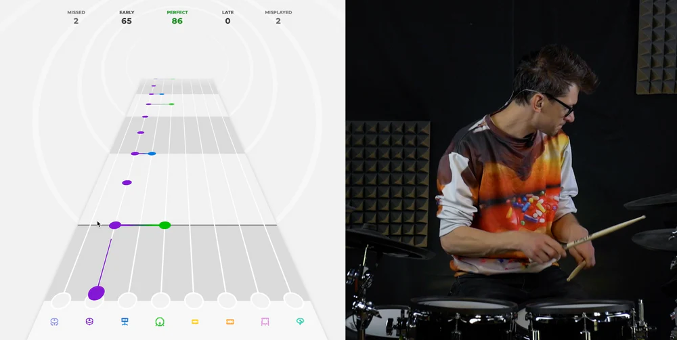The width and height of the screenshot is (677, 340).
Task: Click the green kick drum icon
Action: click(160, 322)
